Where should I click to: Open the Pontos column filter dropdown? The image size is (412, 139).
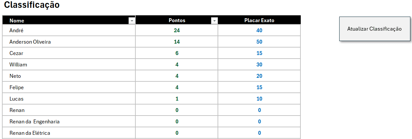point(214,21)
